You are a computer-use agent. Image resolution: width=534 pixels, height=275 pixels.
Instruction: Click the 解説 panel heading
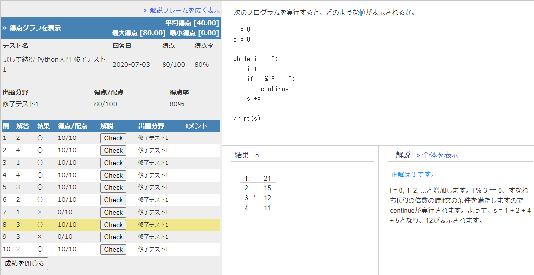(x=403, y=155)
